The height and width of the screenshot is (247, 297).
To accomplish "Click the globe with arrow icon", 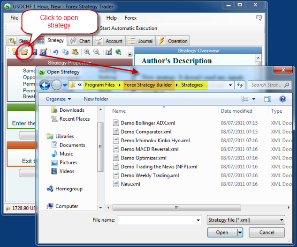I will coord(119,52).
